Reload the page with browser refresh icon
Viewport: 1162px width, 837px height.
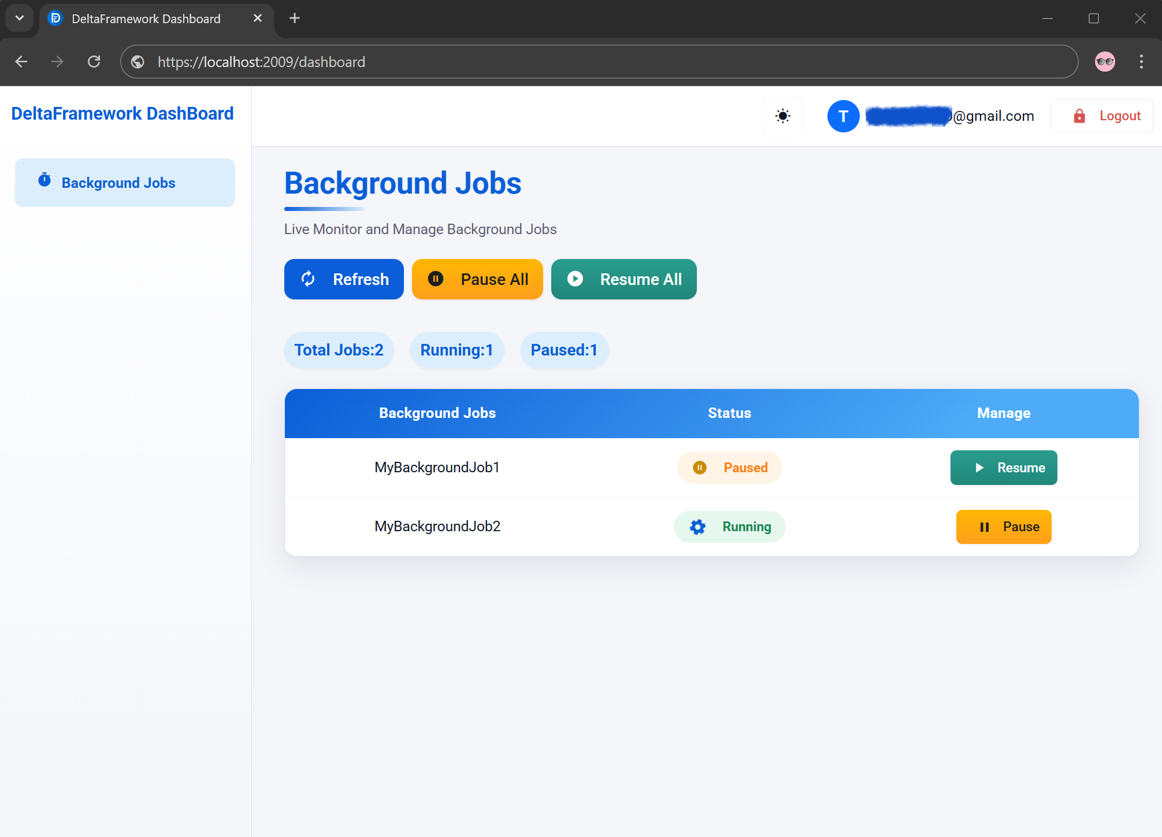click(94, 61)
